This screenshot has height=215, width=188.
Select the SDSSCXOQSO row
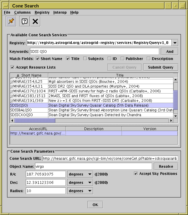pyautogui.click(x=92, y=115)
